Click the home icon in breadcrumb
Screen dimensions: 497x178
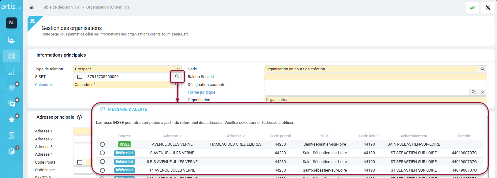[x=32, y=7]
